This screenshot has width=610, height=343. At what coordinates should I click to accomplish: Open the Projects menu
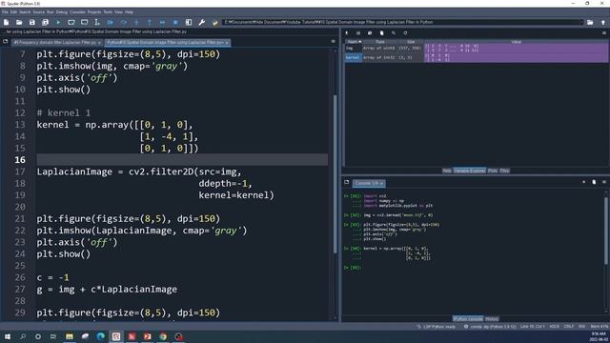[x=94, y=12]
